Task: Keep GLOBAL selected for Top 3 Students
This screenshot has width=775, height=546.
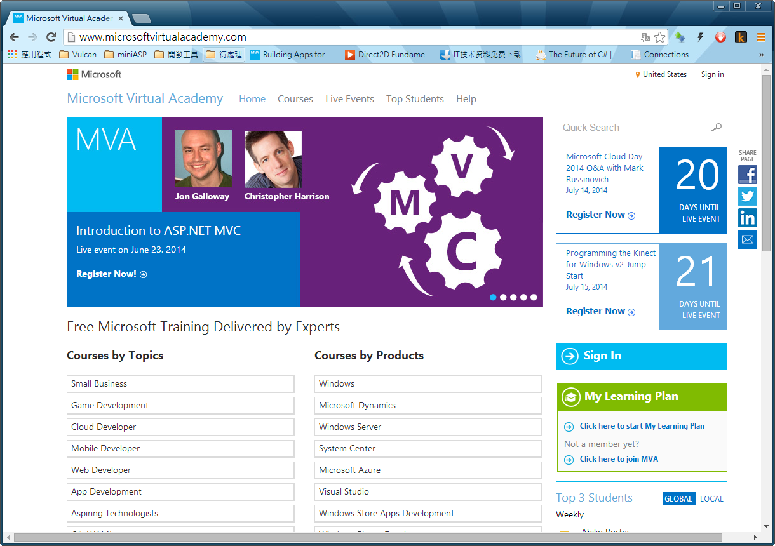Action: point(678,499)
